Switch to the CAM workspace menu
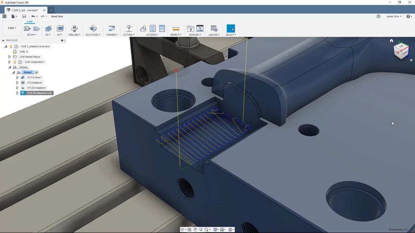The height and width of the screenshot is (233, 415). coord(11,28)
